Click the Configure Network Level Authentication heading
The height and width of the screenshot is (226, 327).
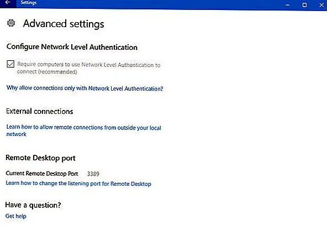click(72, 47)
